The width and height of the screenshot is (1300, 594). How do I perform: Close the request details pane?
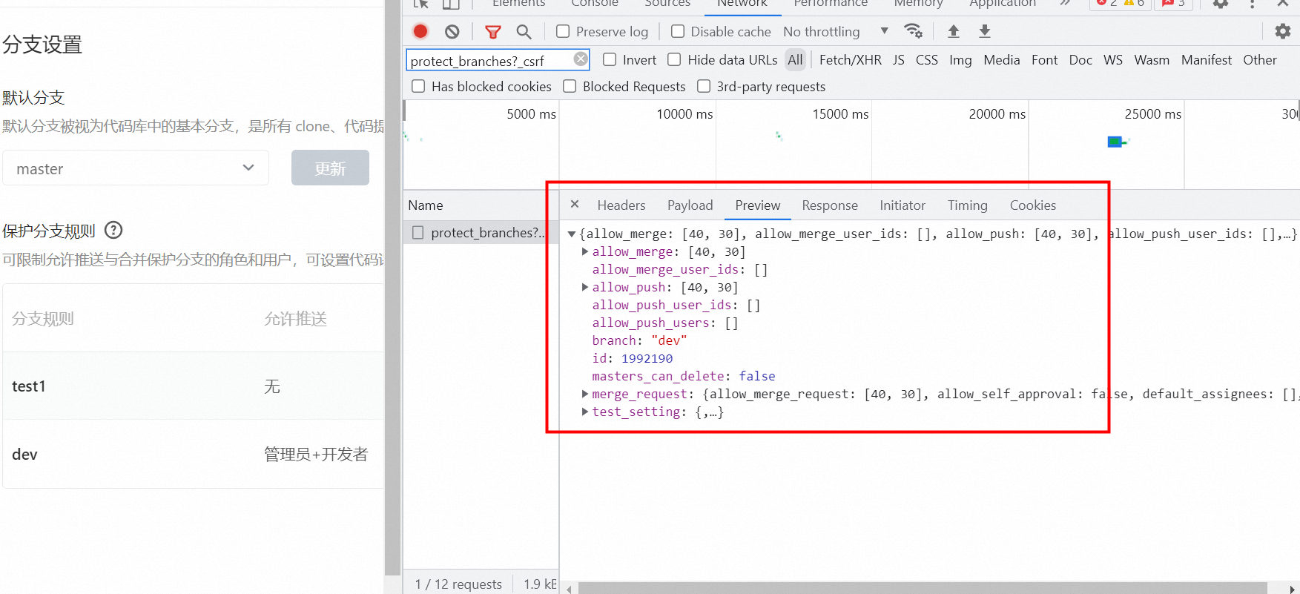click(575, 204)
